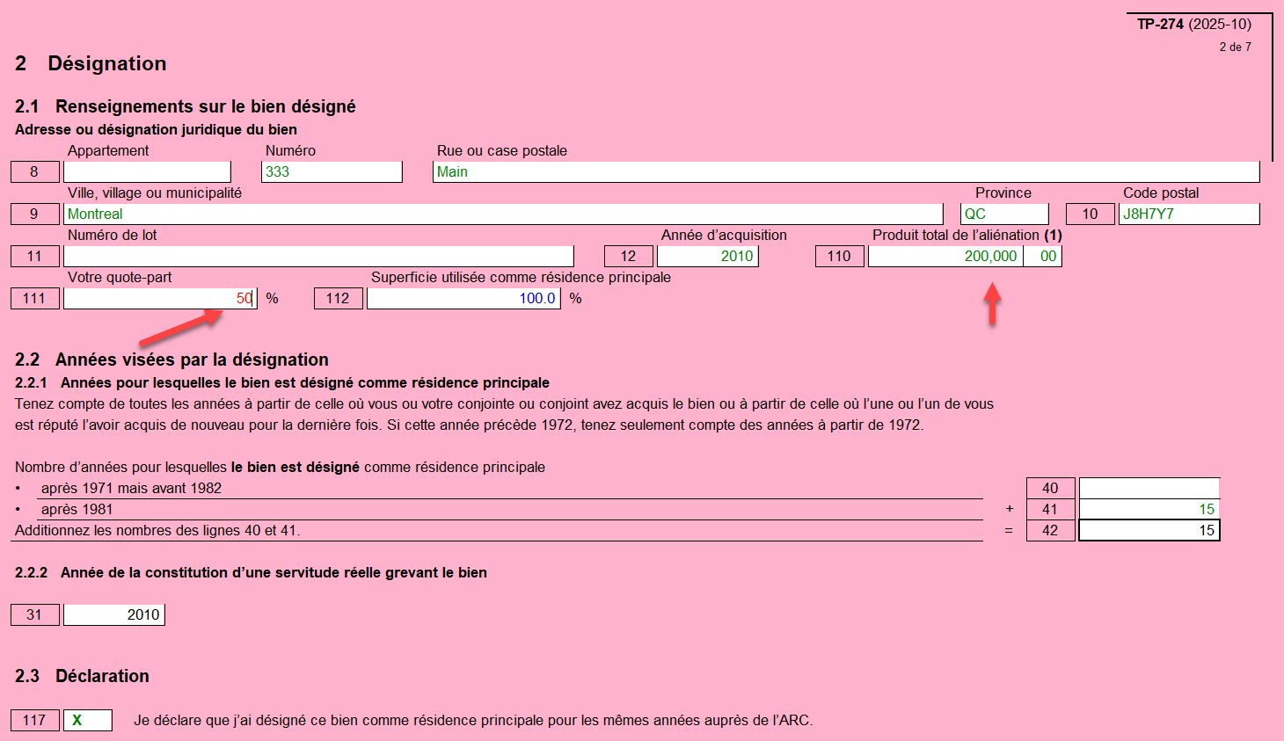Click the line number 110 box
The height and width of the screenshot is (741, 1284).
click(839, 256)
